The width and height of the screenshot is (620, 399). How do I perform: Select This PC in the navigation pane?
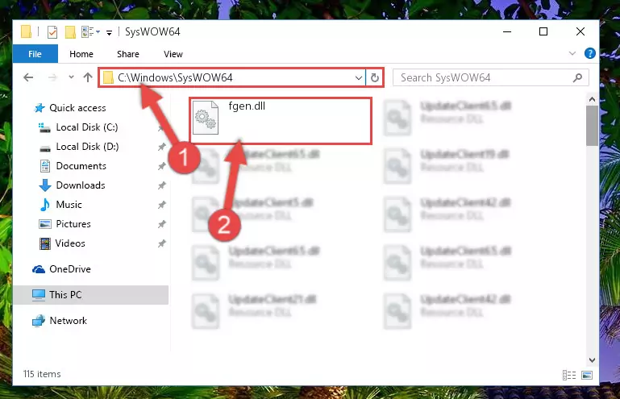pos(91,295)
